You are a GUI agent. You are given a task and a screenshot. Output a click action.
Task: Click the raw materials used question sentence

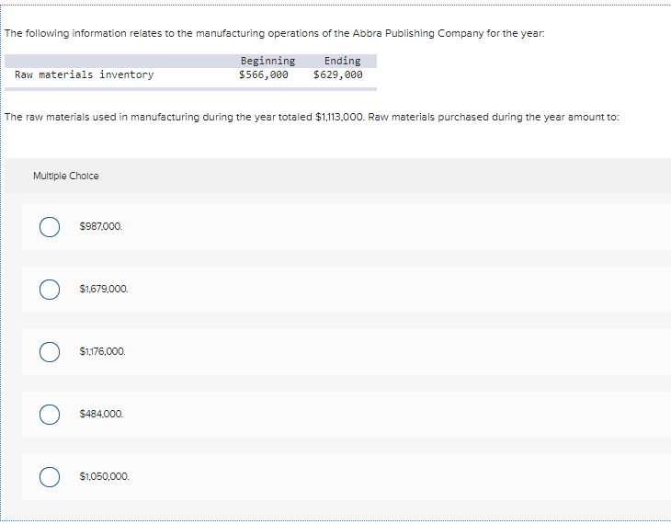point(312,117)
